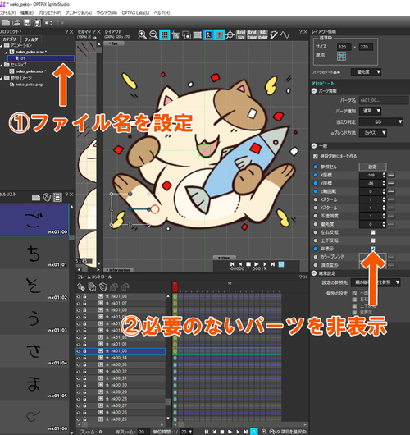
Task: Toggle the eye visibility for part nk01_08
Action: (x=79, y=296)
